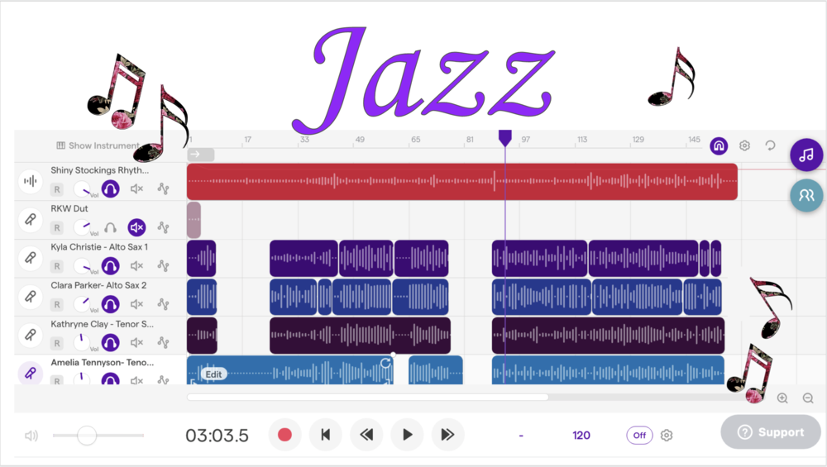Screen dimensions: 827x467
Task: Adjust volume knob on Shiny Stockings track
Action: [x=82, y=188]
